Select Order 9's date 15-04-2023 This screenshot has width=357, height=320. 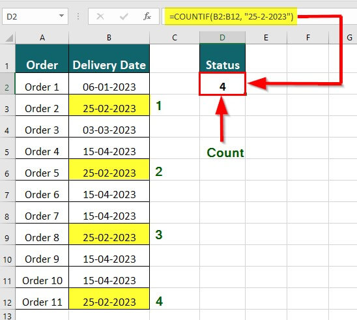coord(109,255)
